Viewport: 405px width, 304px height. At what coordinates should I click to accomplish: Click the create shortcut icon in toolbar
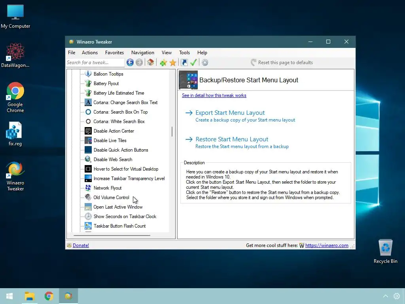pyautogui.click(x=184, y=62)
